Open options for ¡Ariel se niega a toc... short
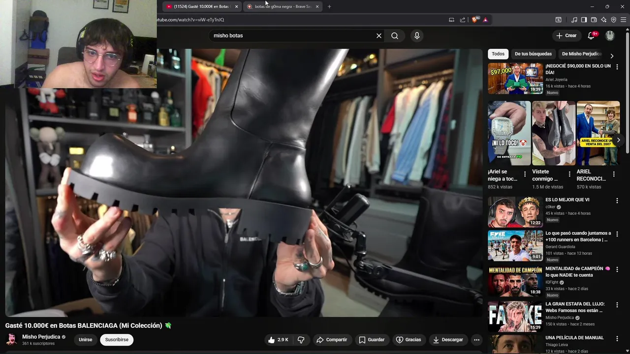The height and width of the screenshot is (354, 630). [525, 174]
